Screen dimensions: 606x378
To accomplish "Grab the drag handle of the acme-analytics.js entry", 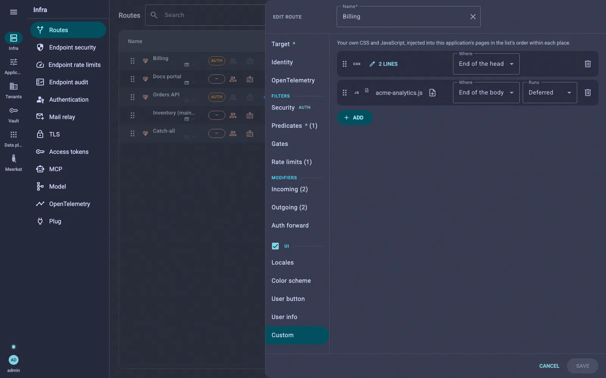I will pyautogui.click(x=345, y=93).
